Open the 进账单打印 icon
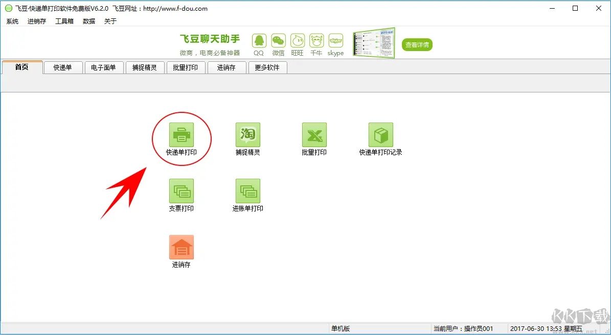Image resolution: width=611 pixels, height=335 pixels. (248, 191)
